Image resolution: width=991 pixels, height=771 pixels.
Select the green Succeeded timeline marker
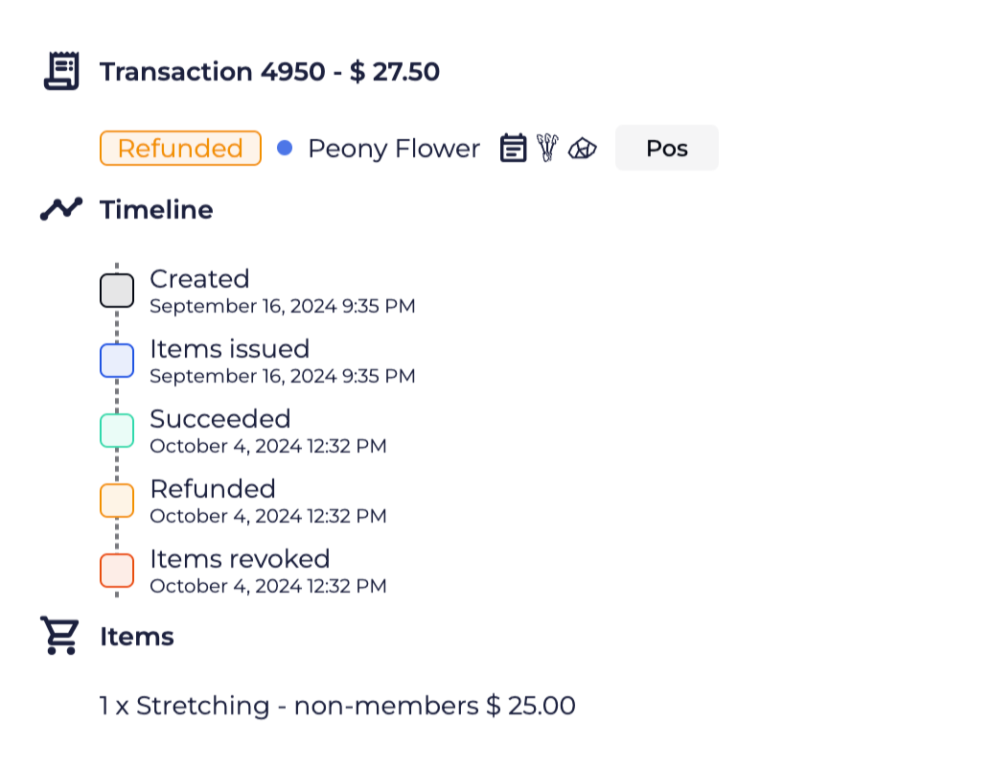click(117, 431)
